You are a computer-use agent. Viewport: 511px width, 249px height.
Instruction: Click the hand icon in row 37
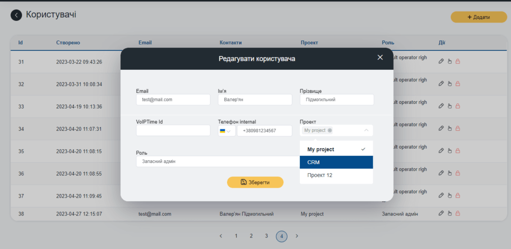click(x=450, y=196)
